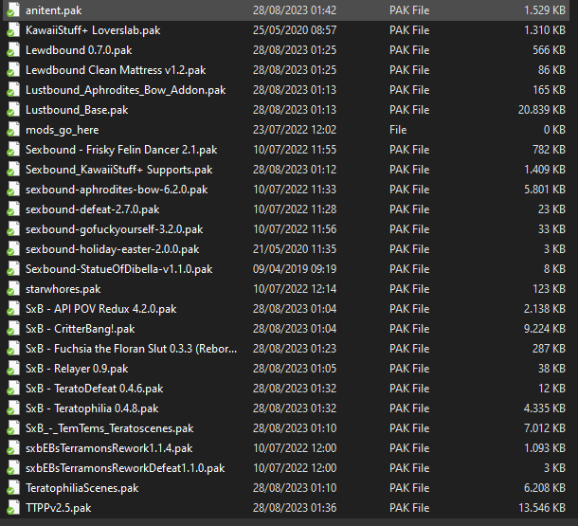Click the 23/07/2022 12:02 modified date

[295, 130]
